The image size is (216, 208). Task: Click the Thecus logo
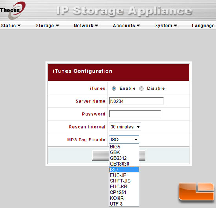tap(13, 10)
